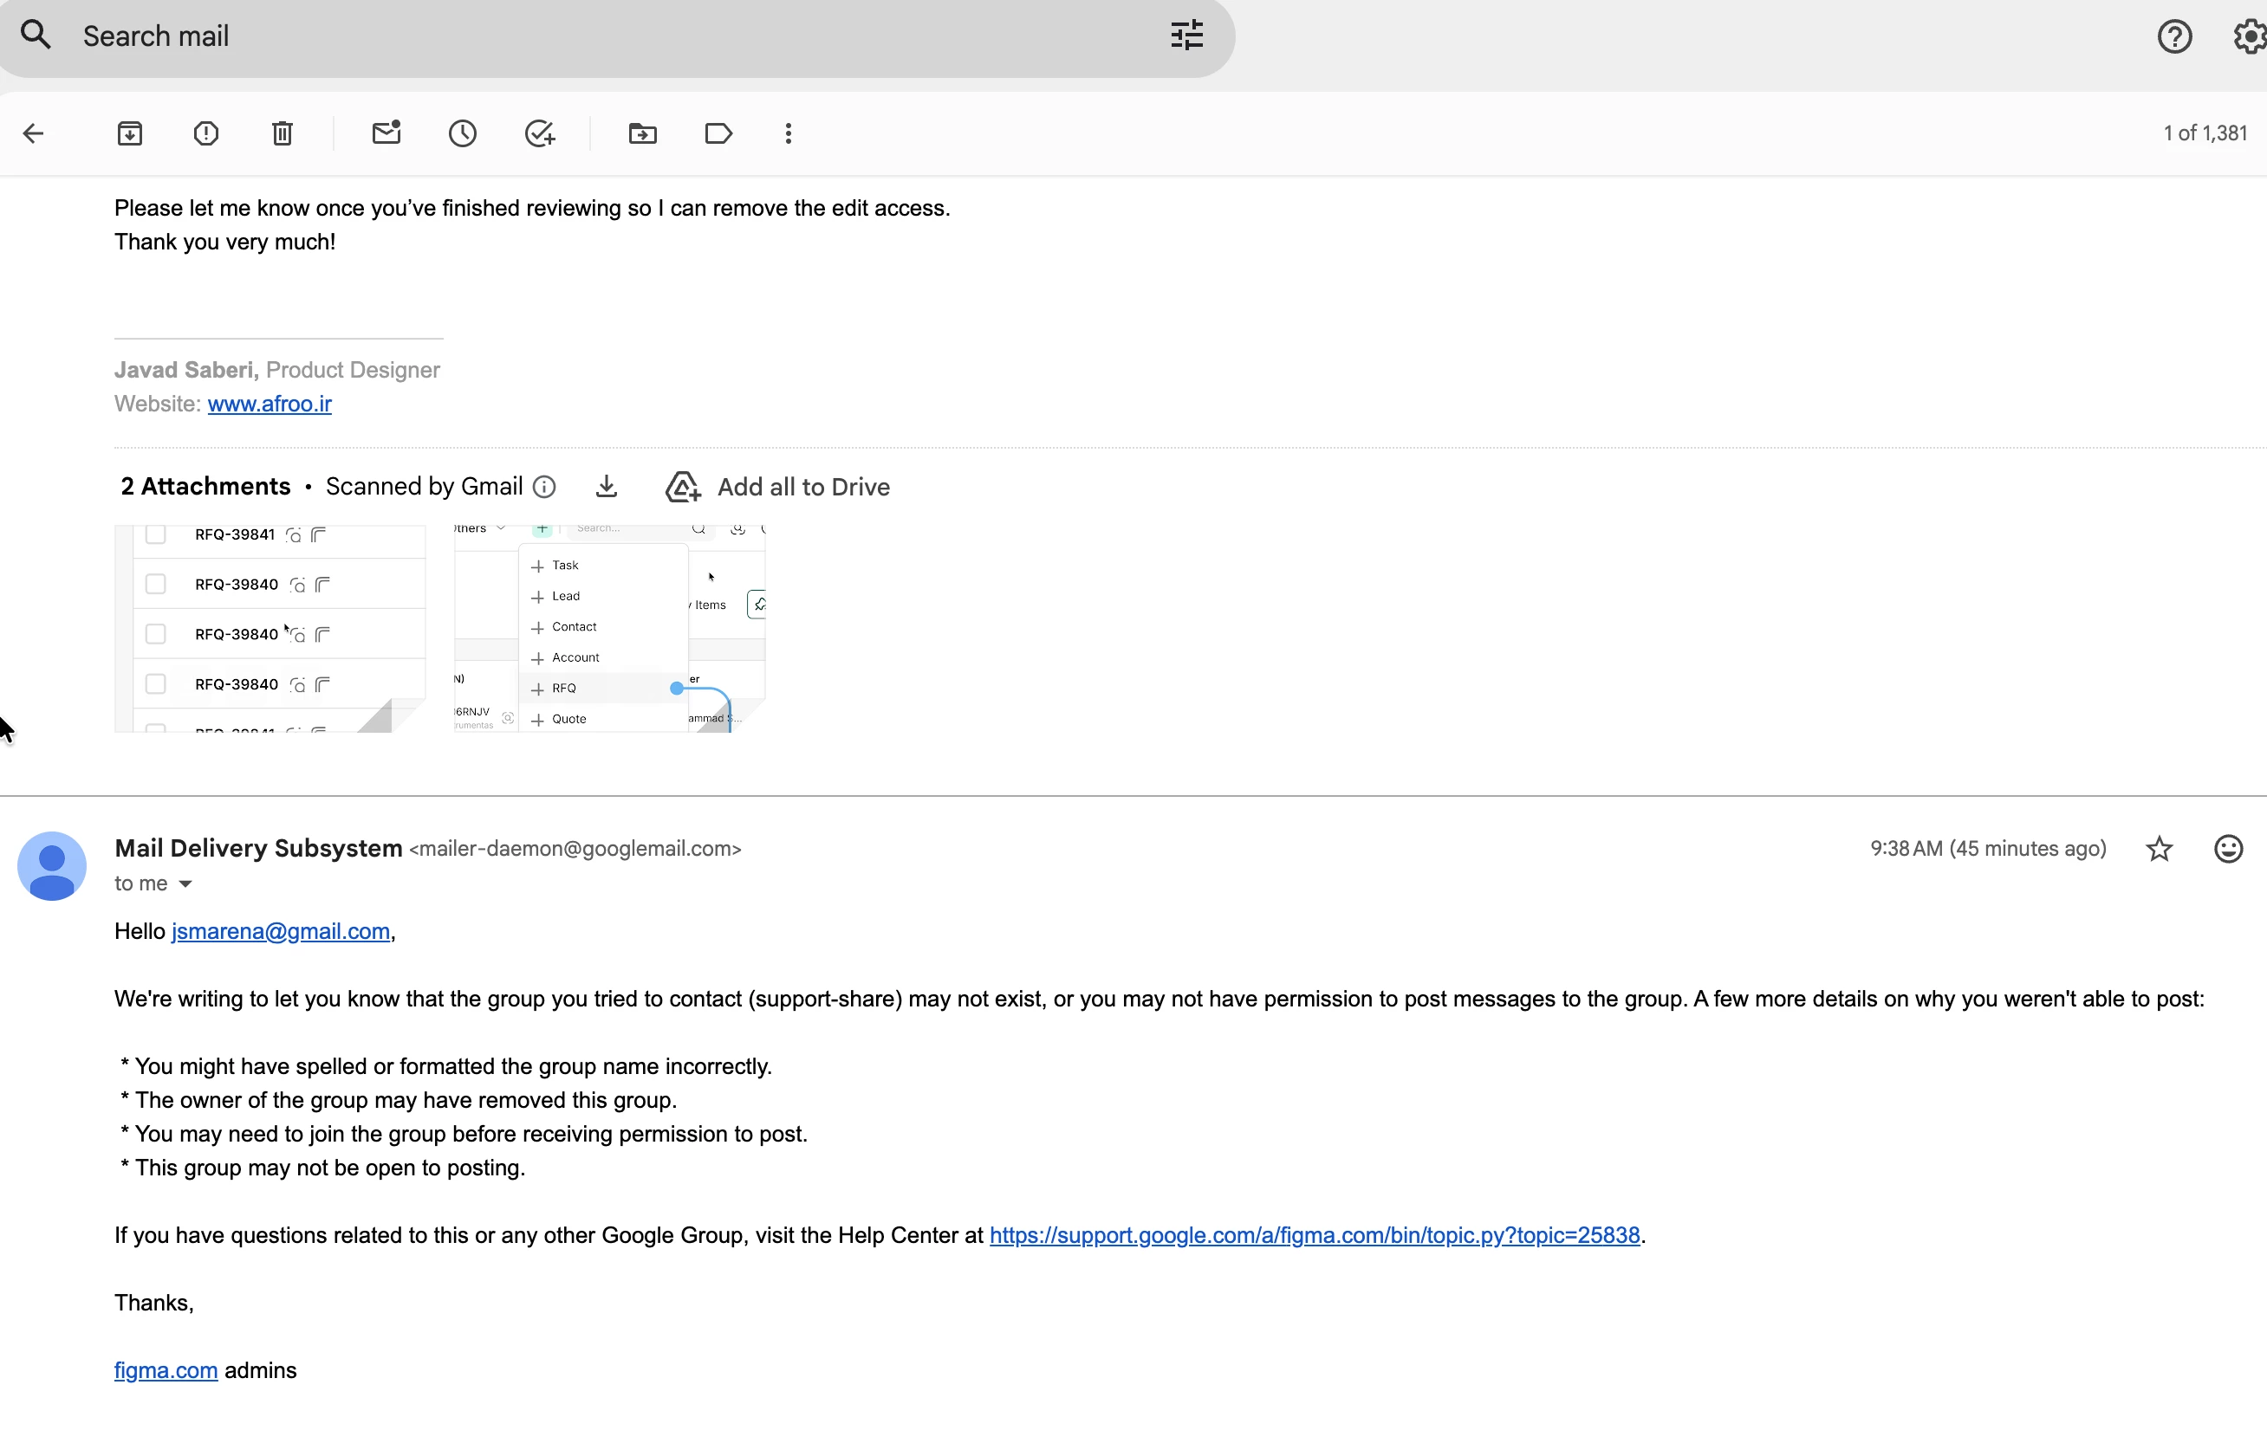Screen dimensions: 2267x1443
Task: Open the More options three-dot menu
Action: 788,133
